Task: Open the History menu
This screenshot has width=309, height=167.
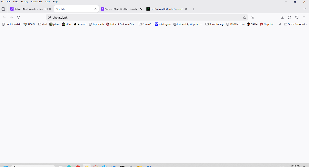Action: click(x=24, y=1)
